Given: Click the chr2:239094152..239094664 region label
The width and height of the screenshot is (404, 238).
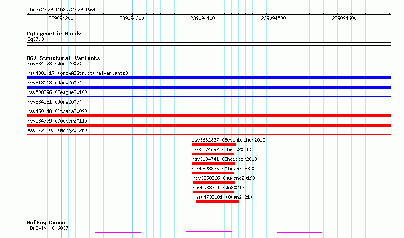Looking at the screenshot, I should (61, 10).
